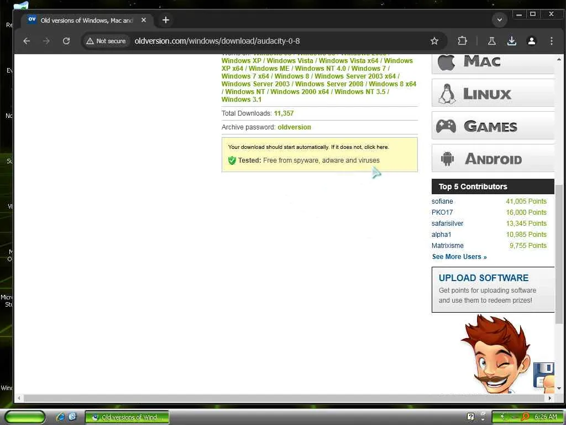Open the Windows 3.1 link

click(242, 100)
